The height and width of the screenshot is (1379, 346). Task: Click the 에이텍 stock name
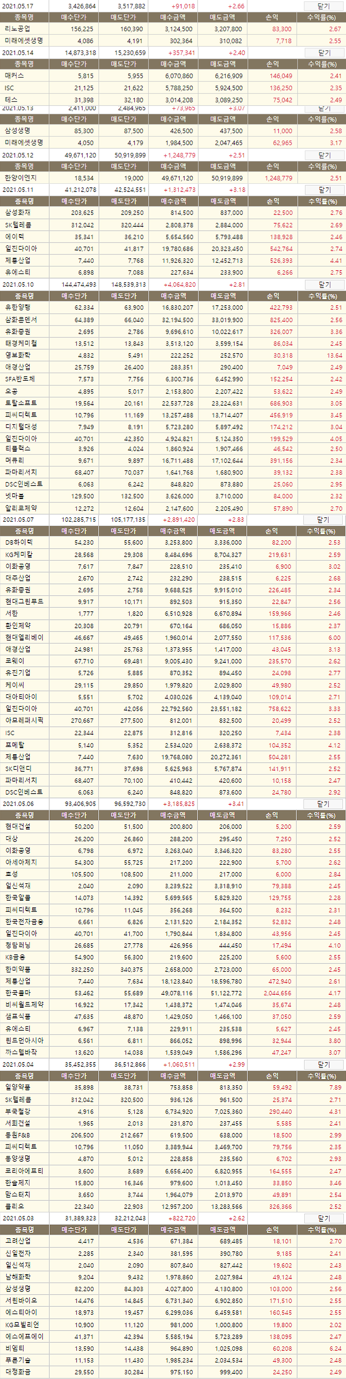14,237
